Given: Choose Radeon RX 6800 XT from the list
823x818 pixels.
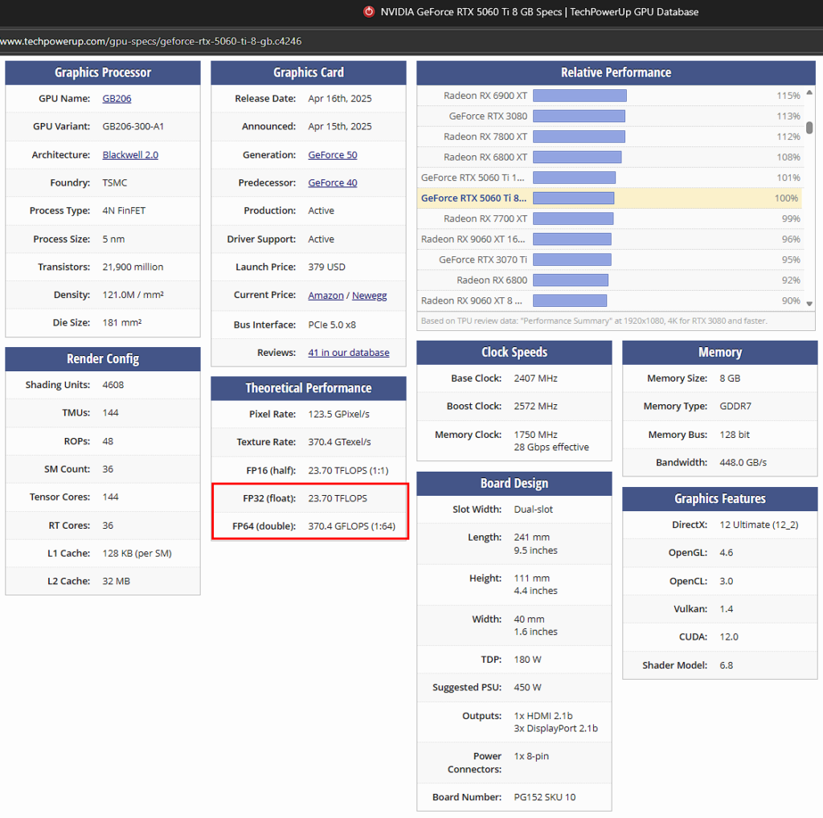Looking at the screenshot, I should tap(485, 157).
